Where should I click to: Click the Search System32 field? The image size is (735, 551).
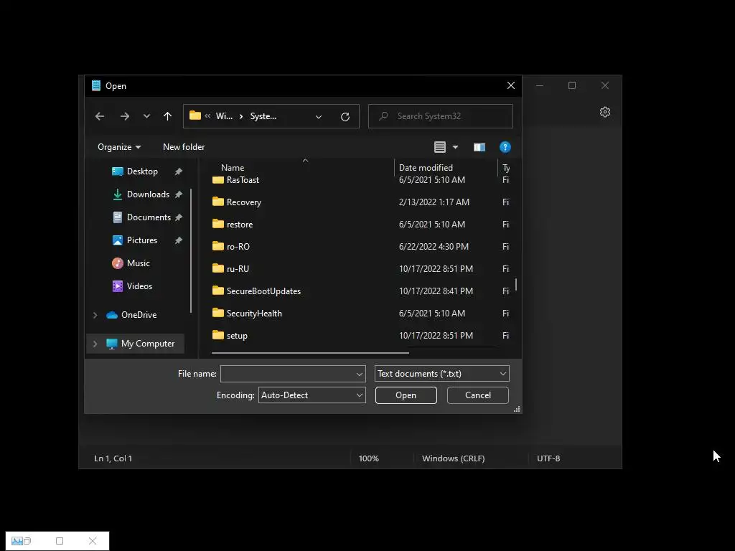[441, 116]
